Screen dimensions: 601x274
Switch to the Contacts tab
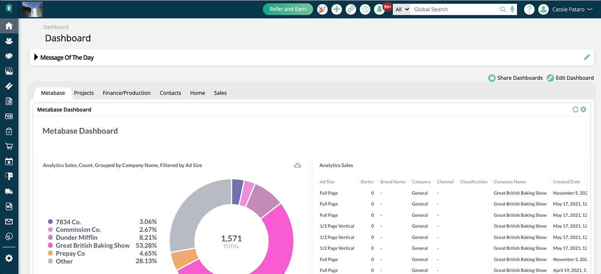pyautogui.click(x=170, y=93)
